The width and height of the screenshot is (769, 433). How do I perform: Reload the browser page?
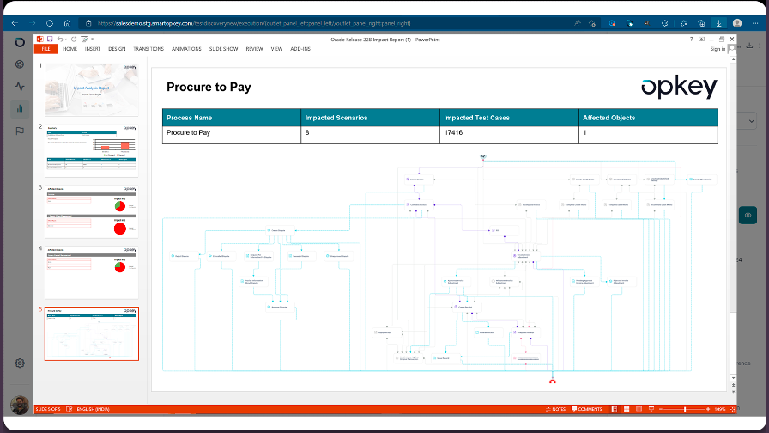coord(50,23)
